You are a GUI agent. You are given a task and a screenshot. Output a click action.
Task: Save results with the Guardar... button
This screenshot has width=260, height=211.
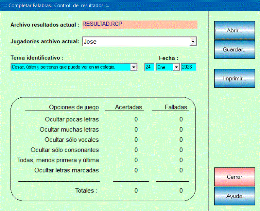tap(234, 49)
